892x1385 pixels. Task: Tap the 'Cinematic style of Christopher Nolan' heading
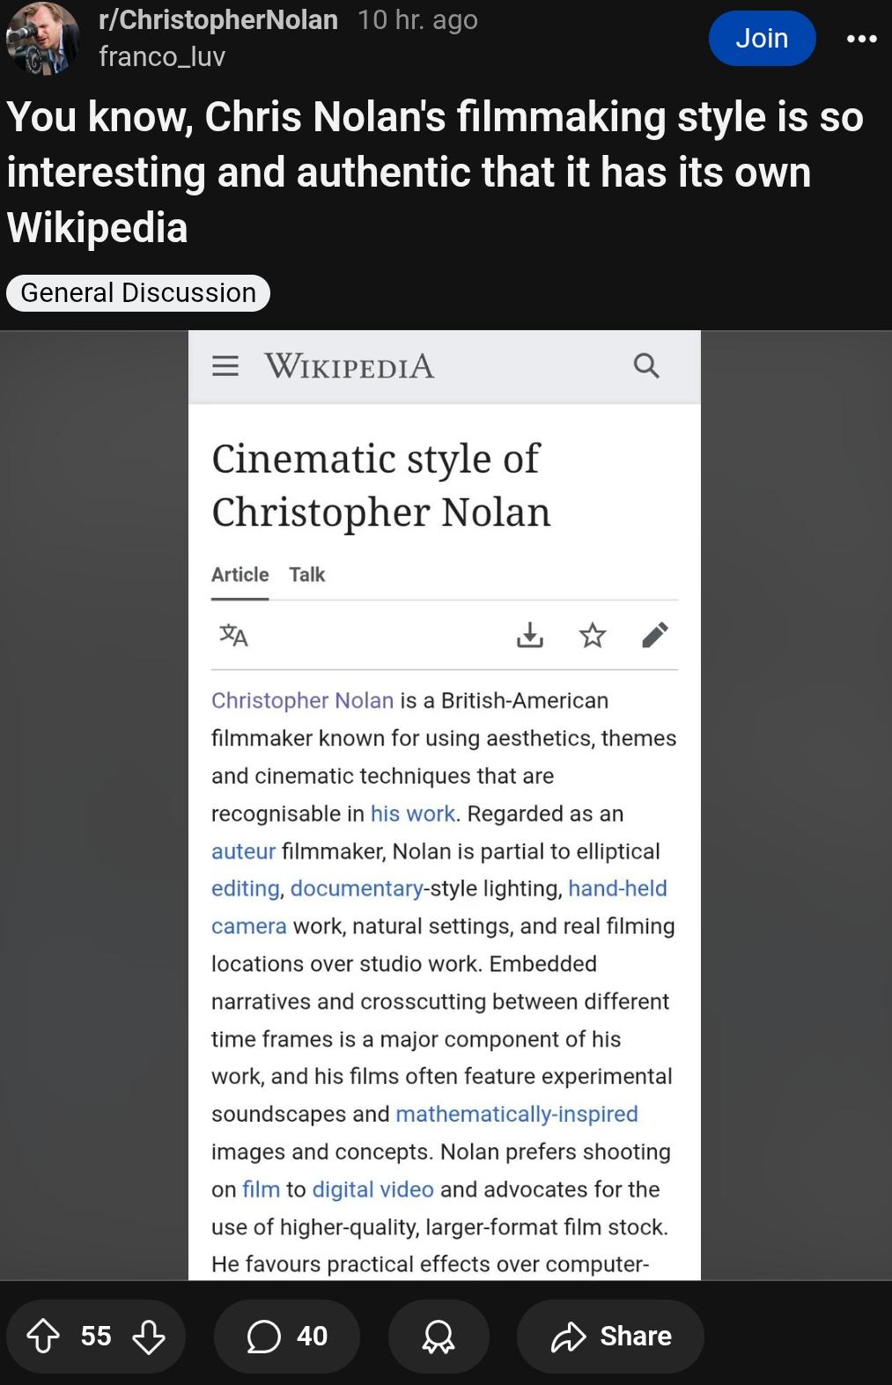pos(381,485)
